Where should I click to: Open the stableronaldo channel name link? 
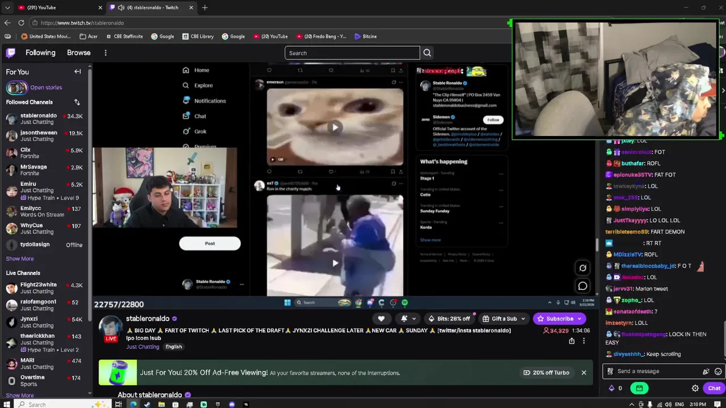coord(147,318)
